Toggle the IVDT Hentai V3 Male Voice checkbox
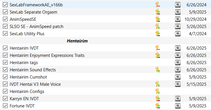211x110 pixels. click(5, 84)
